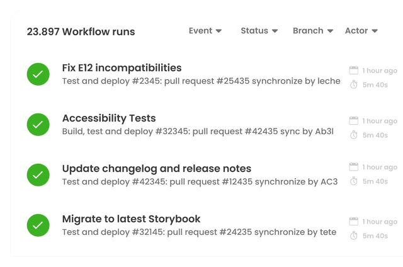This screenshot has width=403, height=267.
Task: Expand the Status filter dropdown
Action: (259, 31)
